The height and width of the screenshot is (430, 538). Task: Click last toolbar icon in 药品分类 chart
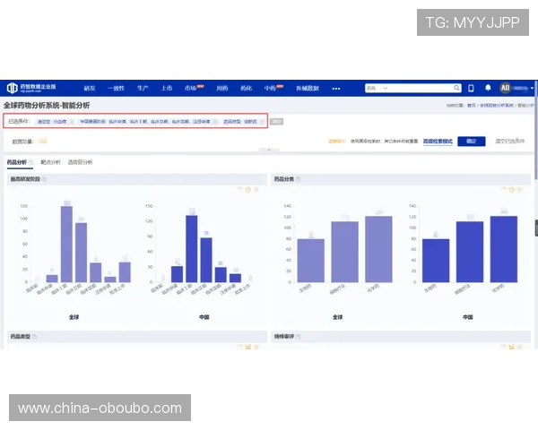point(520,189)
